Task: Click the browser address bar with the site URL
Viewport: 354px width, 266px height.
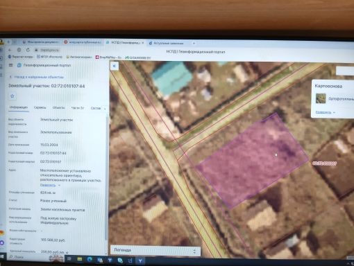Action: click(x=50, y=50)
